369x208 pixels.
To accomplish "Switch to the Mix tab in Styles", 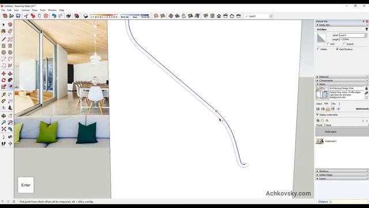I will coord(334,104).
